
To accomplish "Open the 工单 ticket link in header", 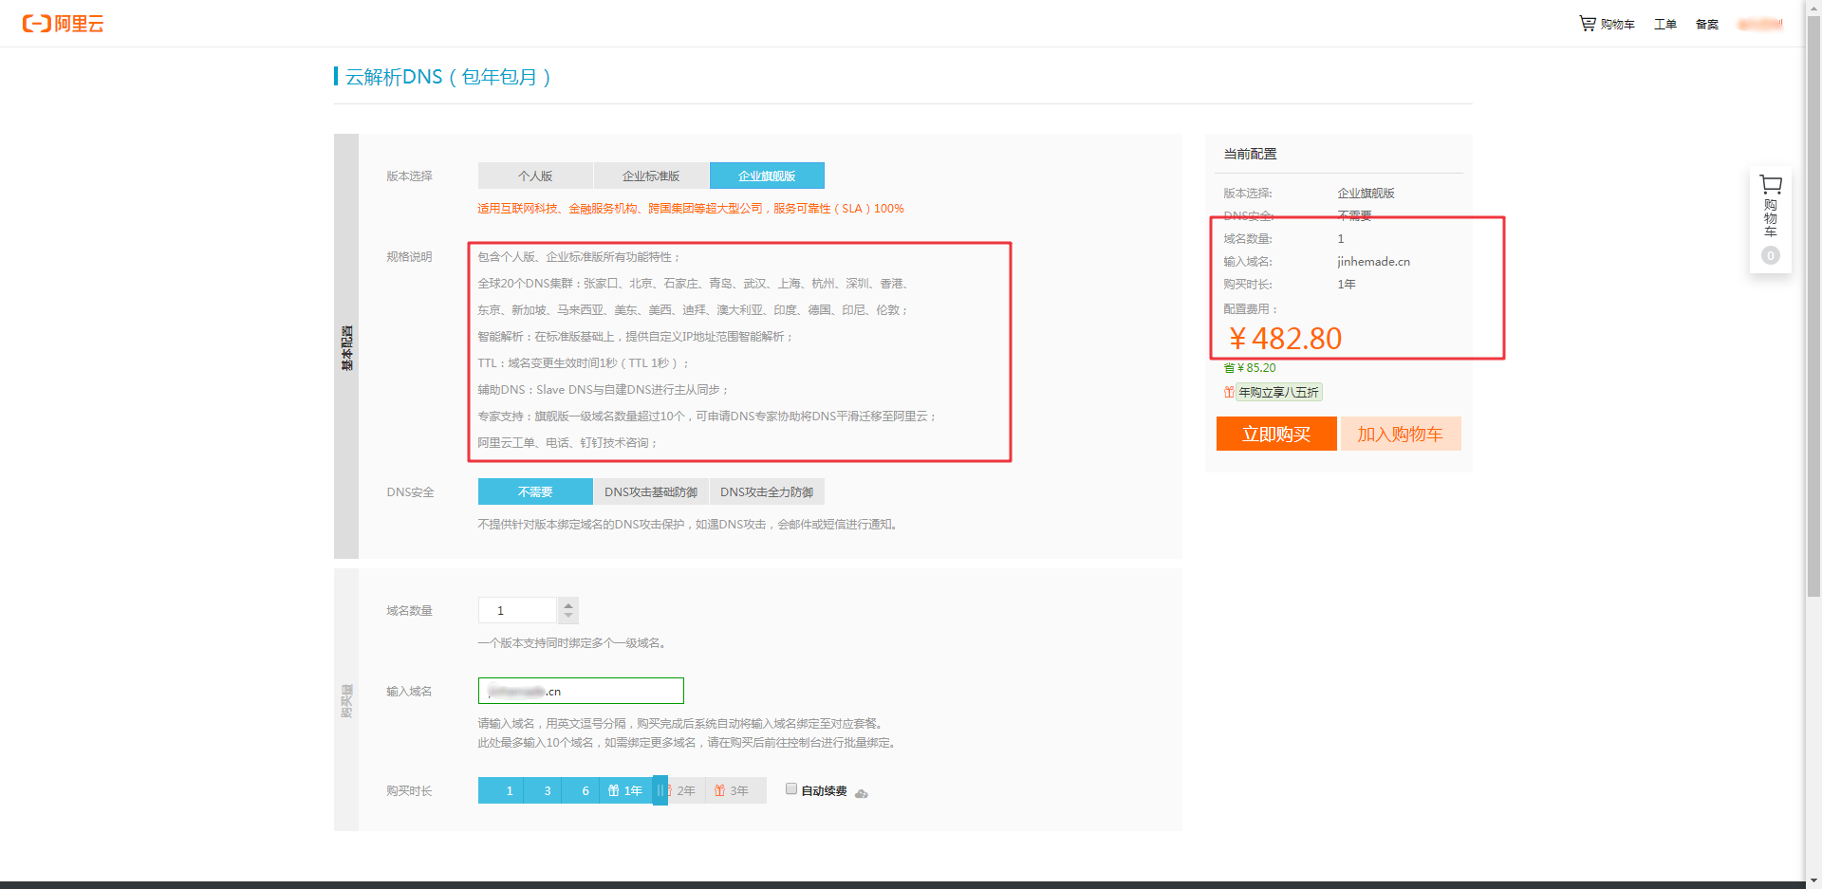I will 1665,24.
